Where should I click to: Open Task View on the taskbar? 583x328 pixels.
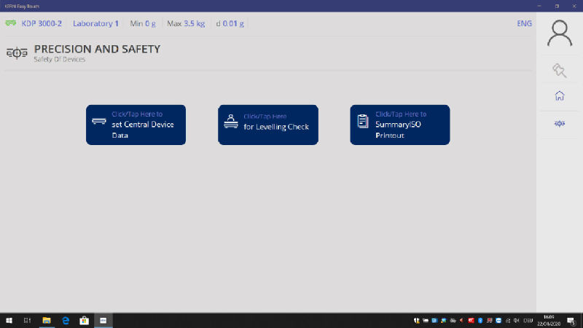coord(27,320)
